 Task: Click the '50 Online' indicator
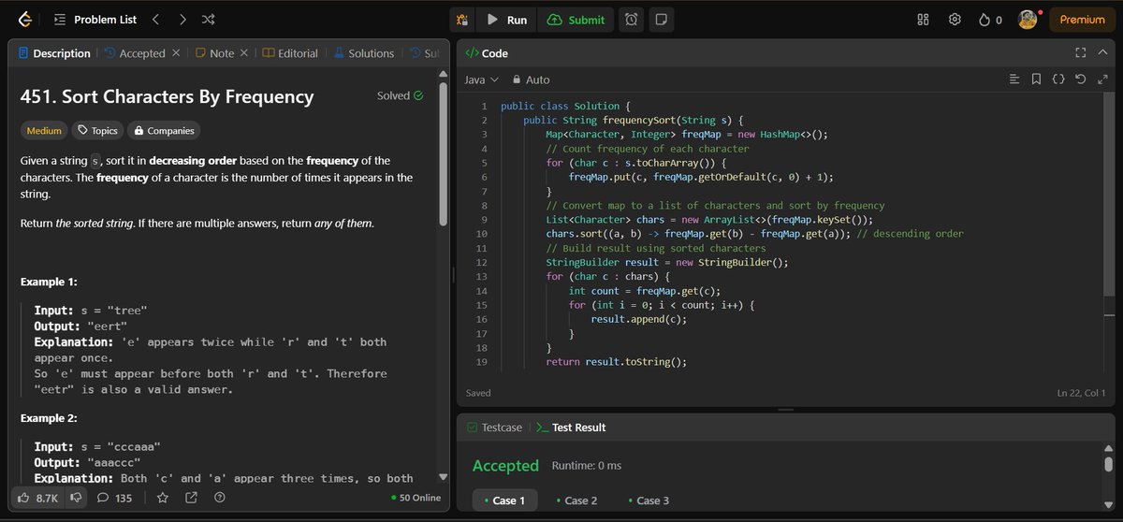pyautogui.click(x=416, y=499)
